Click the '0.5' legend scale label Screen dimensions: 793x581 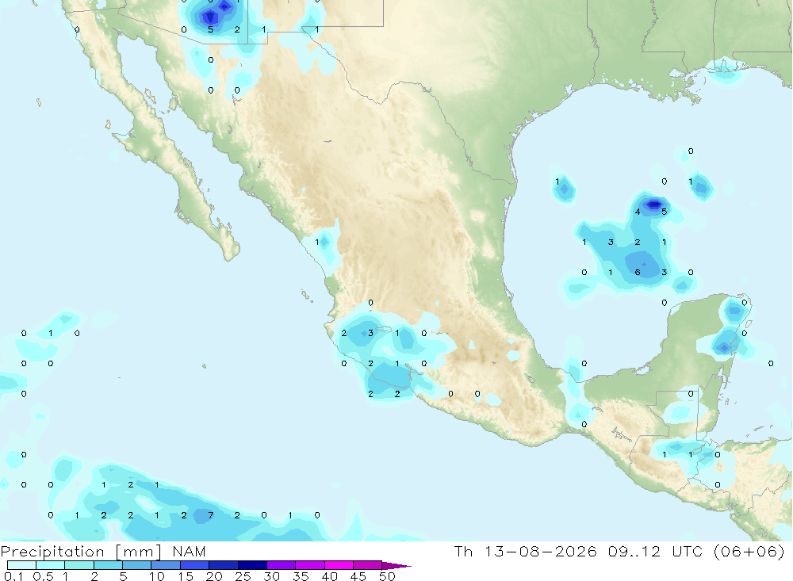pos(43,576)
